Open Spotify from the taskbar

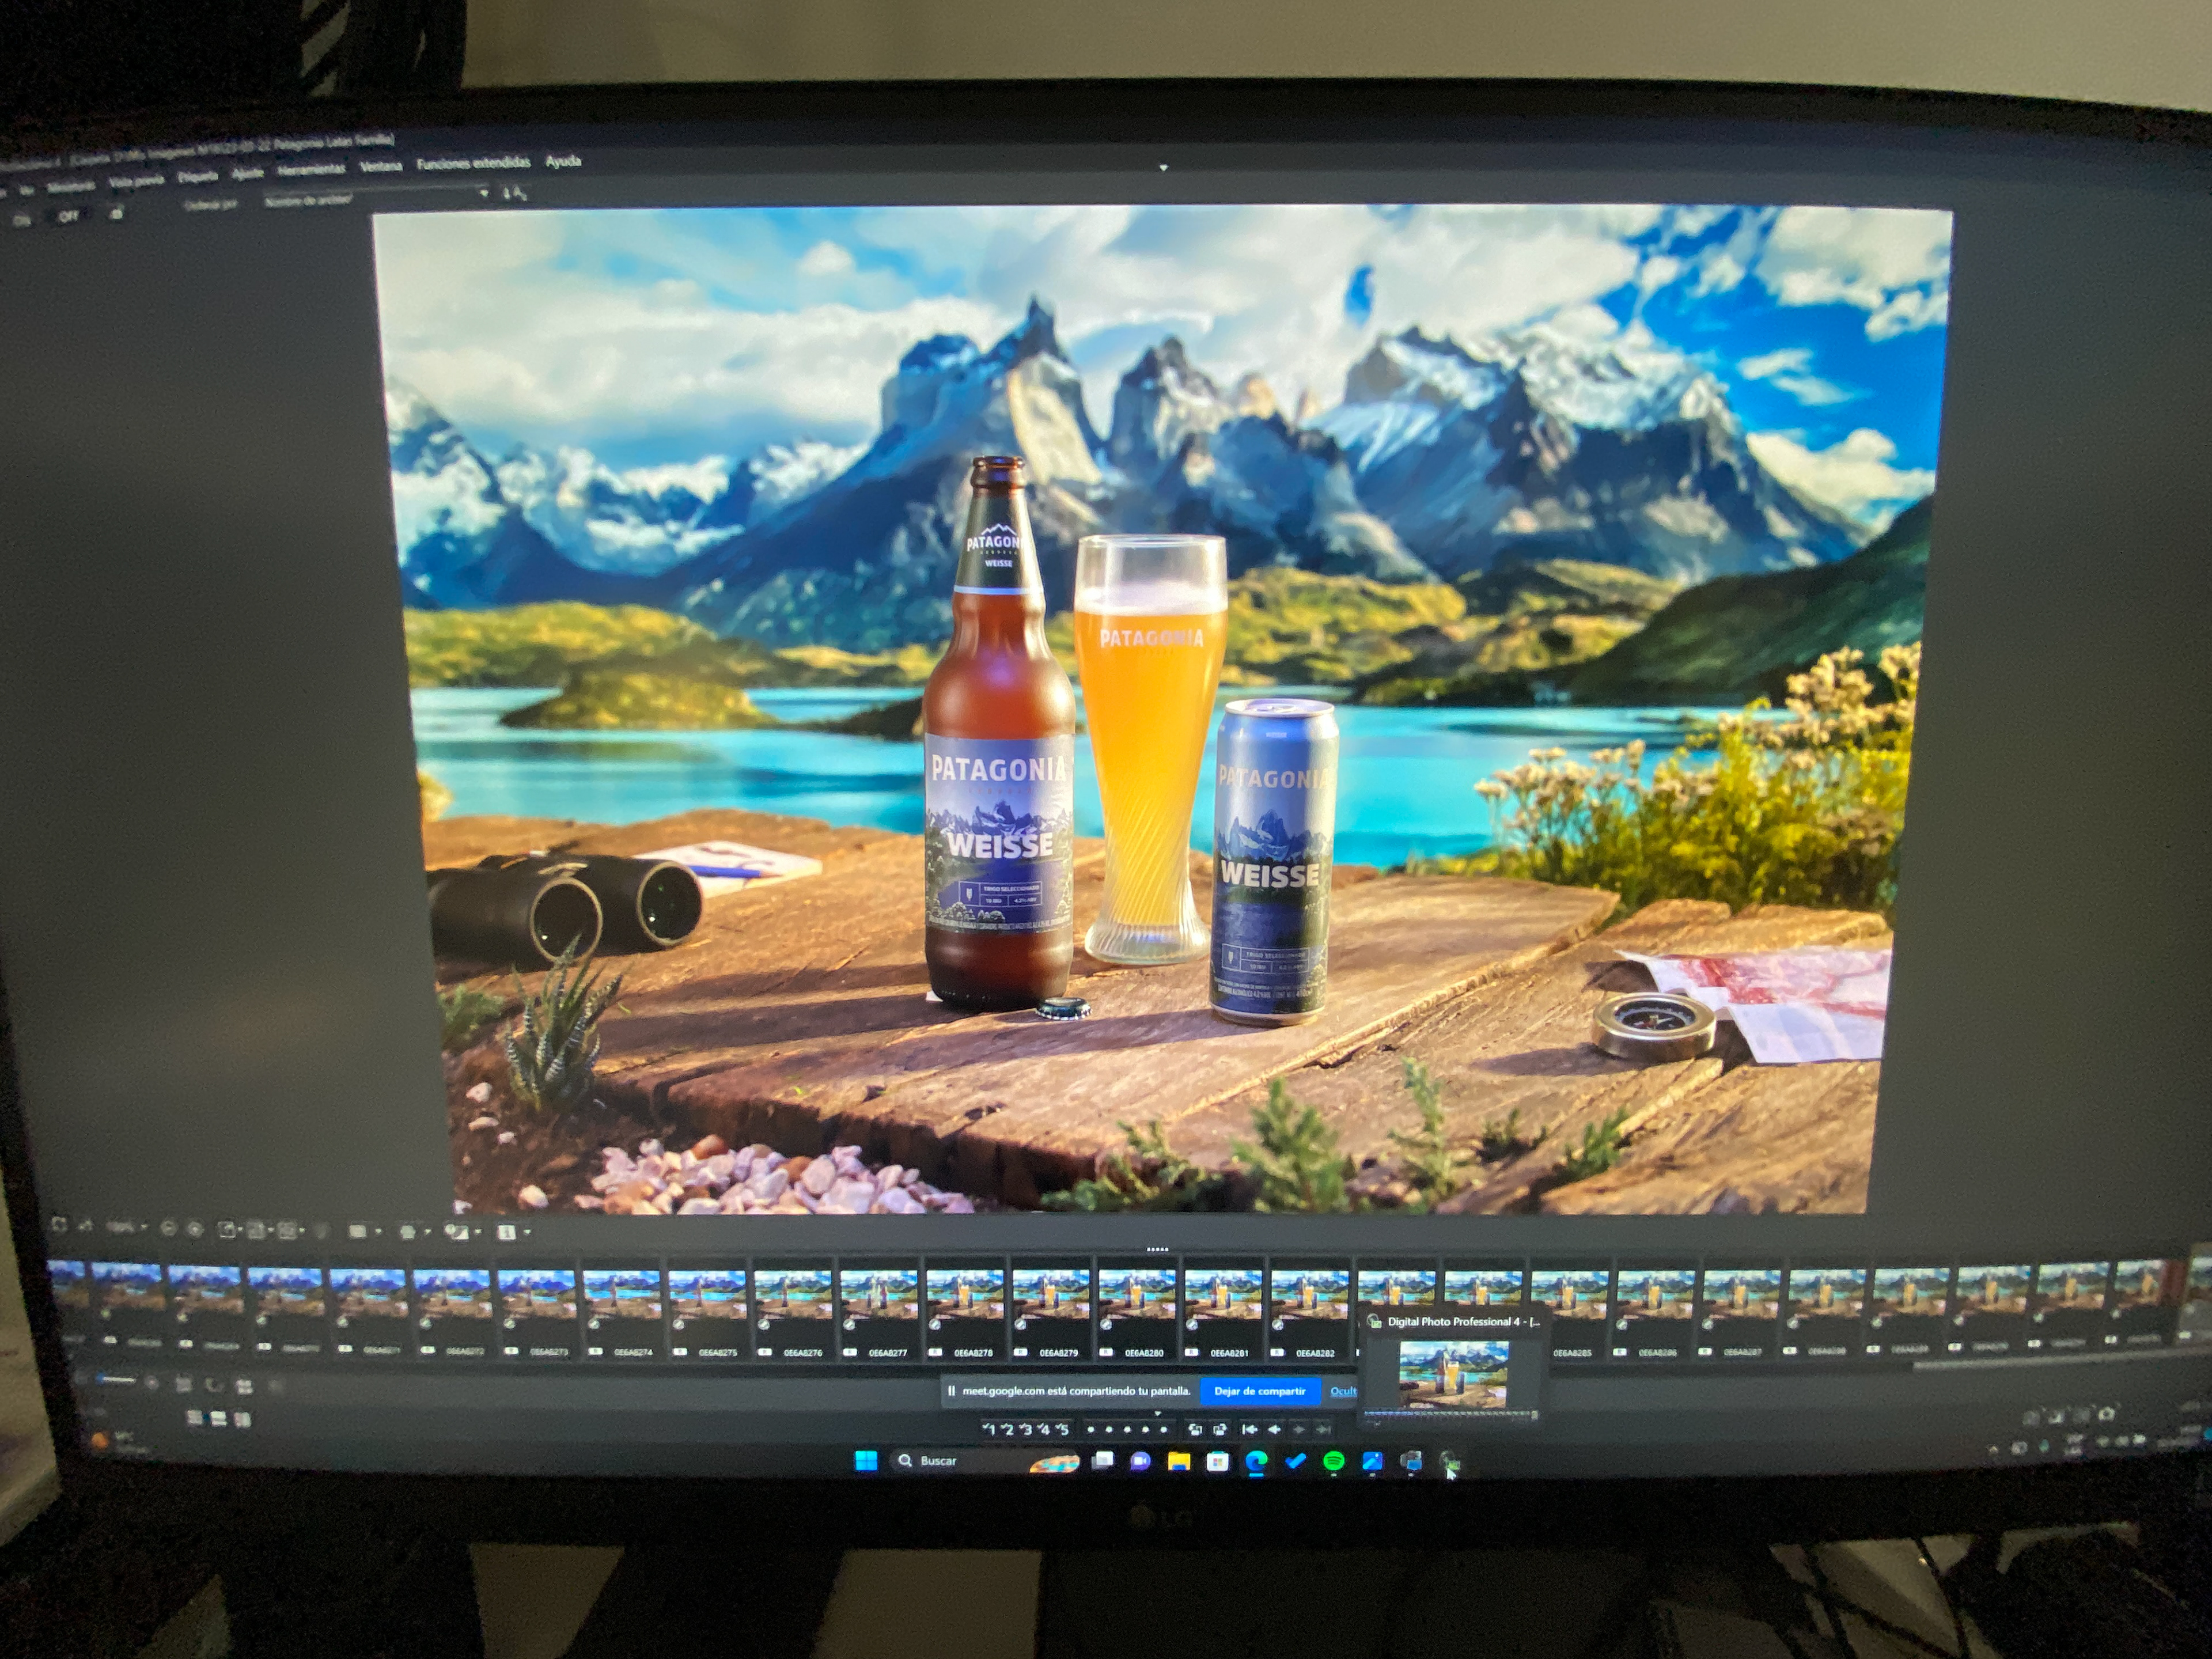(x=1333, y=1461)
